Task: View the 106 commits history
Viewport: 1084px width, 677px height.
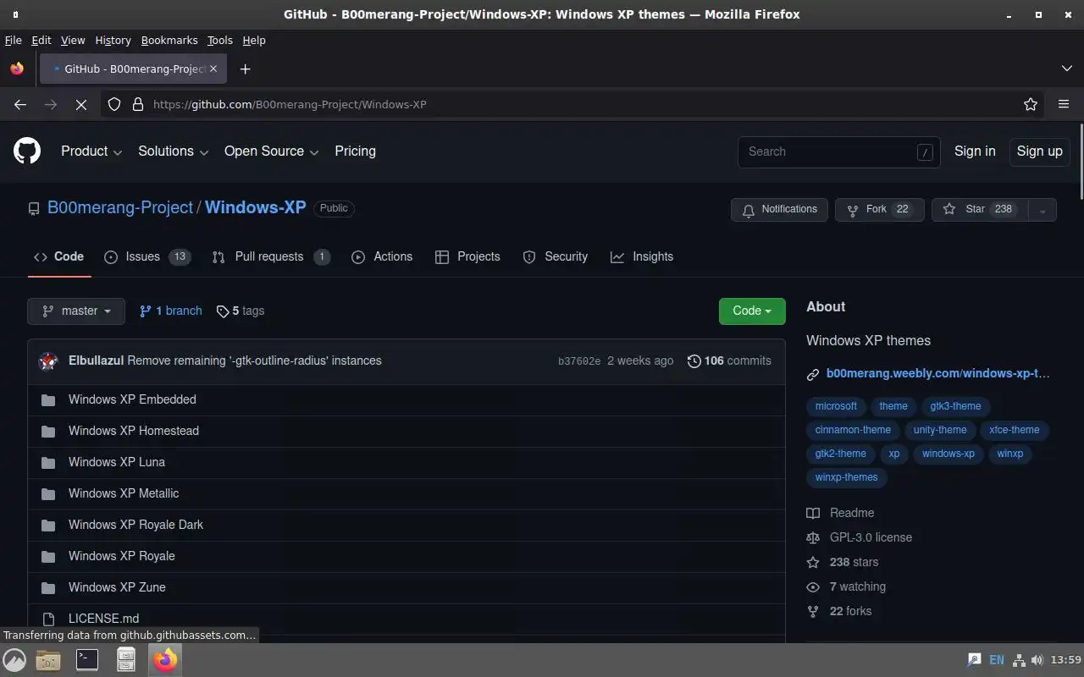Action: [729, 361]
